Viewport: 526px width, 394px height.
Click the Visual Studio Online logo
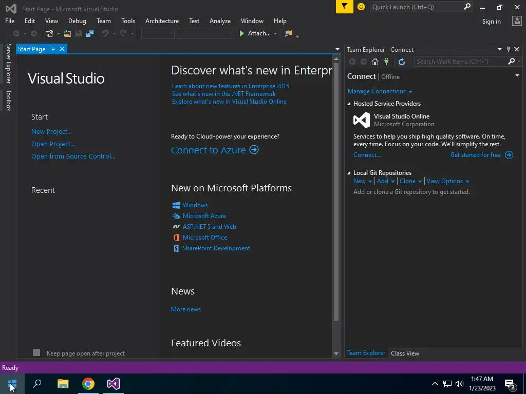coord(362,120)
